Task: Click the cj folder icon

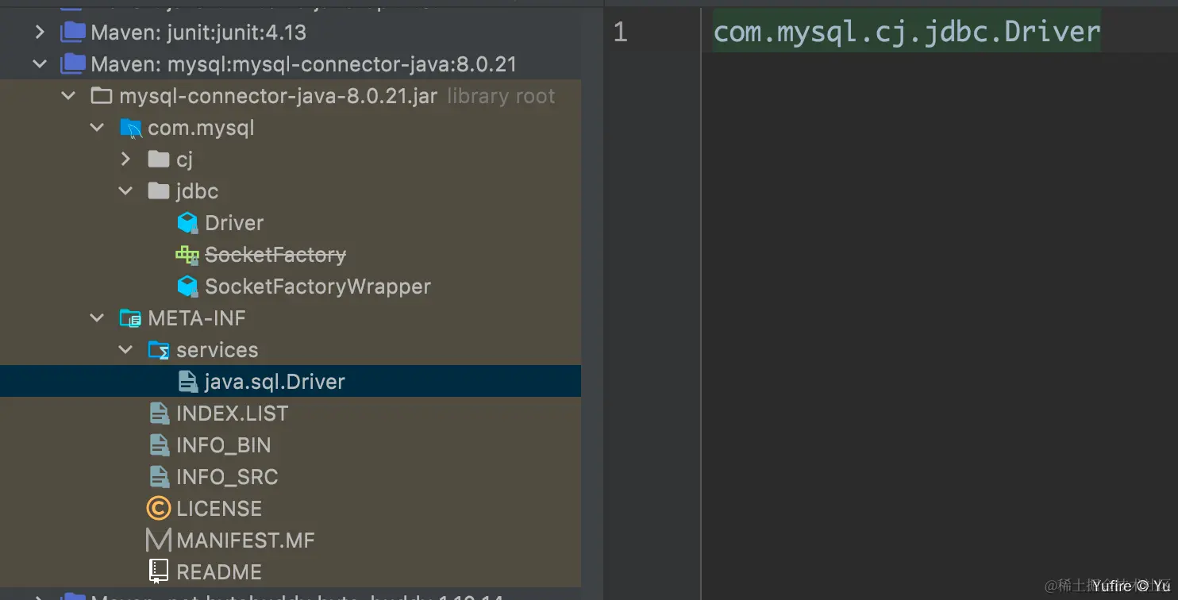Action: pyautogui.click(x=159, y=160)
